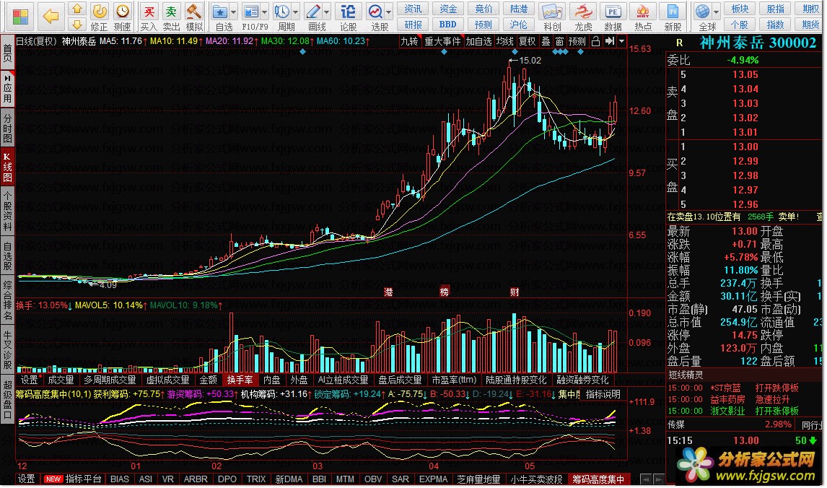Select the 筹码高度集中 indicator tab
This screenshot has width=827, height=488.
(598, 479)
